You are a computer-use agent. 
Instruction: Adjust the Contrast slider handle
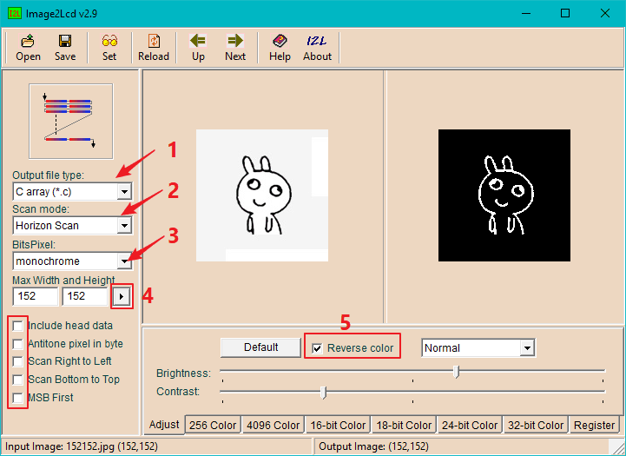point(324,393)
